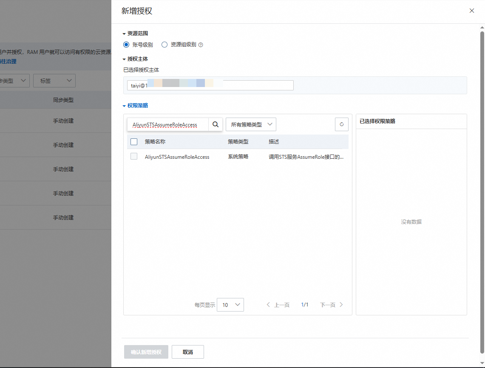The image size is (485, 368).
Task: Click the vertical scrollbar of the panel
Action: point(482,191)
